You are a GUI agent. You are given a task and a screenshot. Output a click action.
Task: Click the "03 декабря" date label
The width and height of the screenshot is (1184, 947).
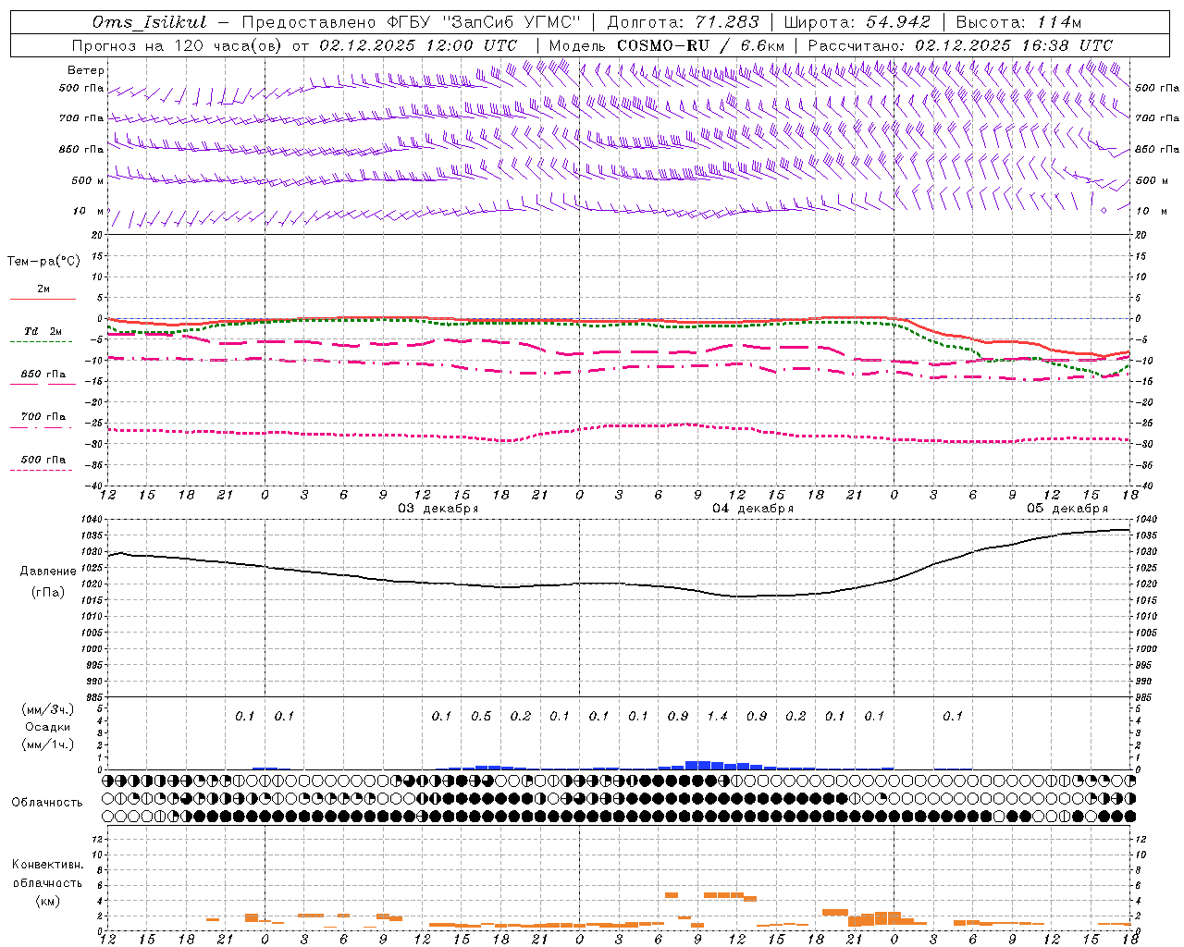[x=438, y=509]
